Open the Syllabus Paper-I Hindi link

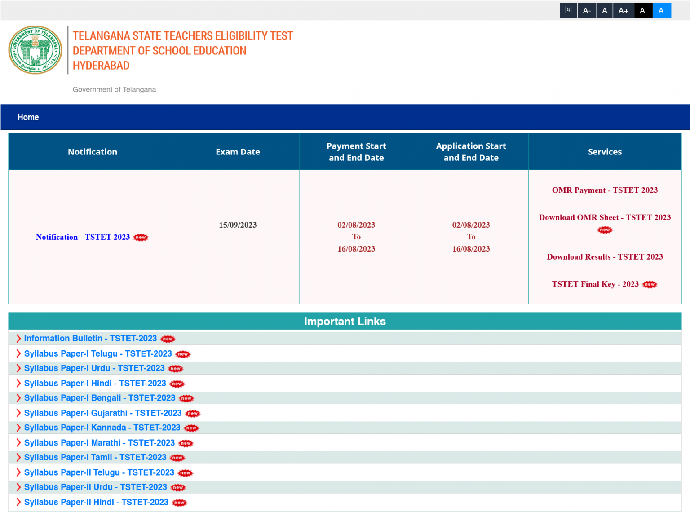tap(95, 384)
